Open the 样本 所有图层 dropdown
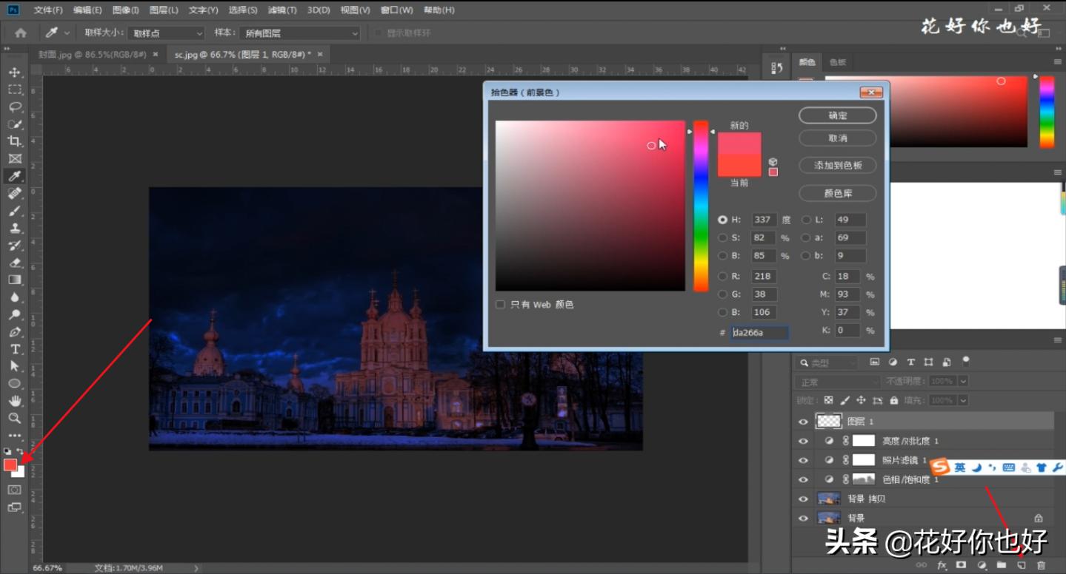Viewport: 1066px width, 574px height. point(299,33)
